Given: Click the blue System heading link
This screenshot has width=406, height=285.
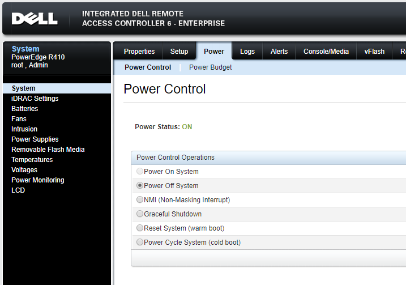Looking at the screenshot, I should click(x=25, y=49).
